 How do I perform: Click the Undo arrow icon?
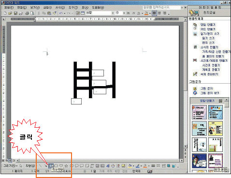coord(61,13)
